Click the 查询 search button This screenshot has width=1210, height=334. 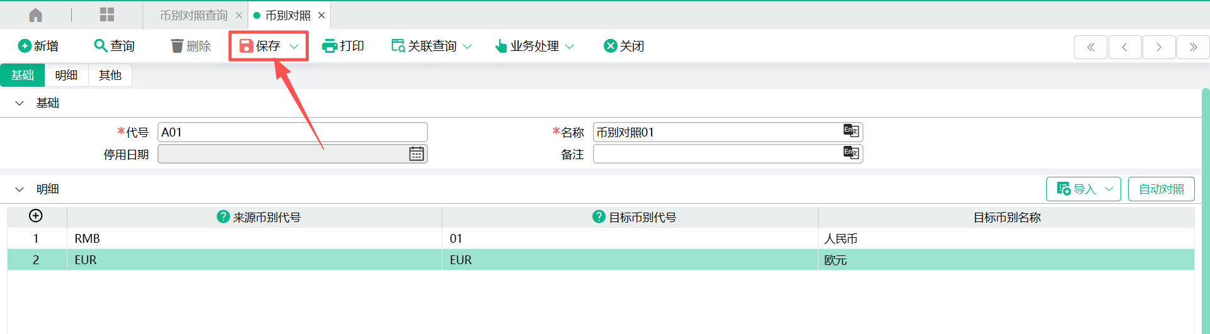coord(114,46)
